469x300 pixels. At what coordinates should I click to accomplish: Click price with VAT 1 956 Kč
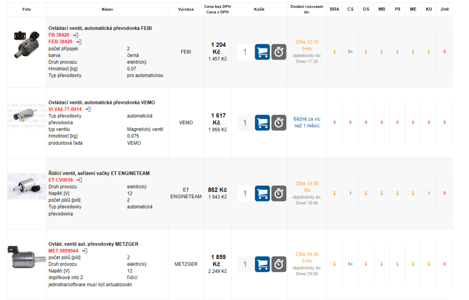tap(218, 130)
